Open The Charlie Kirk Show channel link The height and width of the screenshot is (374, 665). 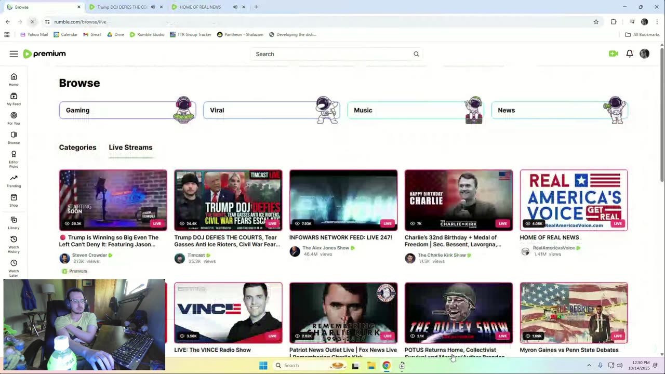(x=442, y=255)
